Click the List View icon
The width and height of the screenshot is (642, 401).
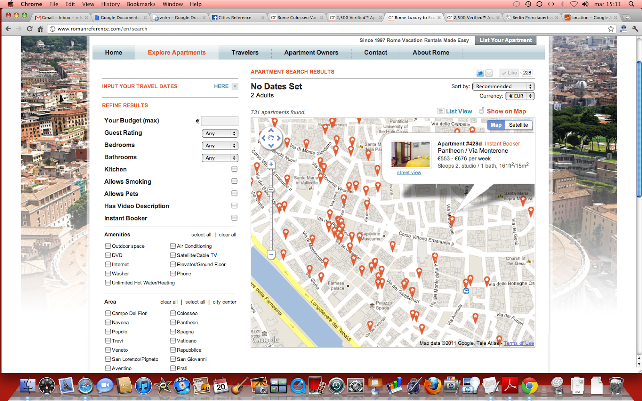click(x=440, y=111)
